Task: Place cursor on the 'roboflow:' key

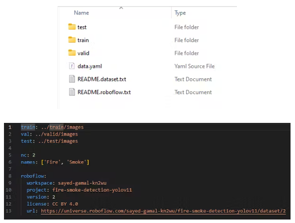Action: pos(33,176)
